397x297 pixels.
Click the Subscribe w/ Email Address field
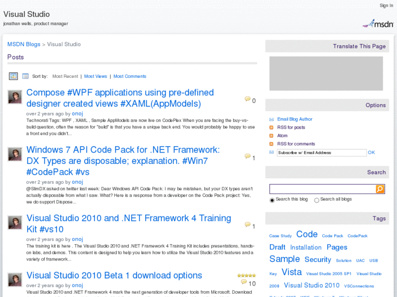(322, 153)
